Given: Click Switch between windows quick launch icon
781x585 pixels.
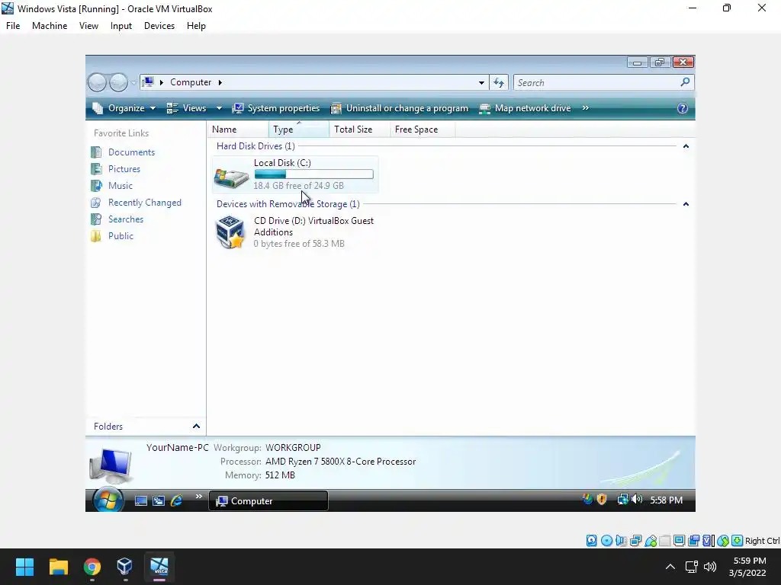Looking at the screenshot, I should [159, 501].
